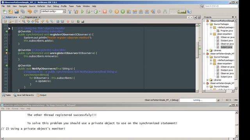The width and height of the screenshot is (250, 140).
Task: Collapse first project's observerpattern package
Action: point(211,34)
